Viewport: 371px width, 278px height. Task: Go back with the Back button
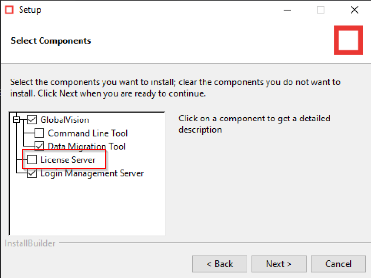219,264
